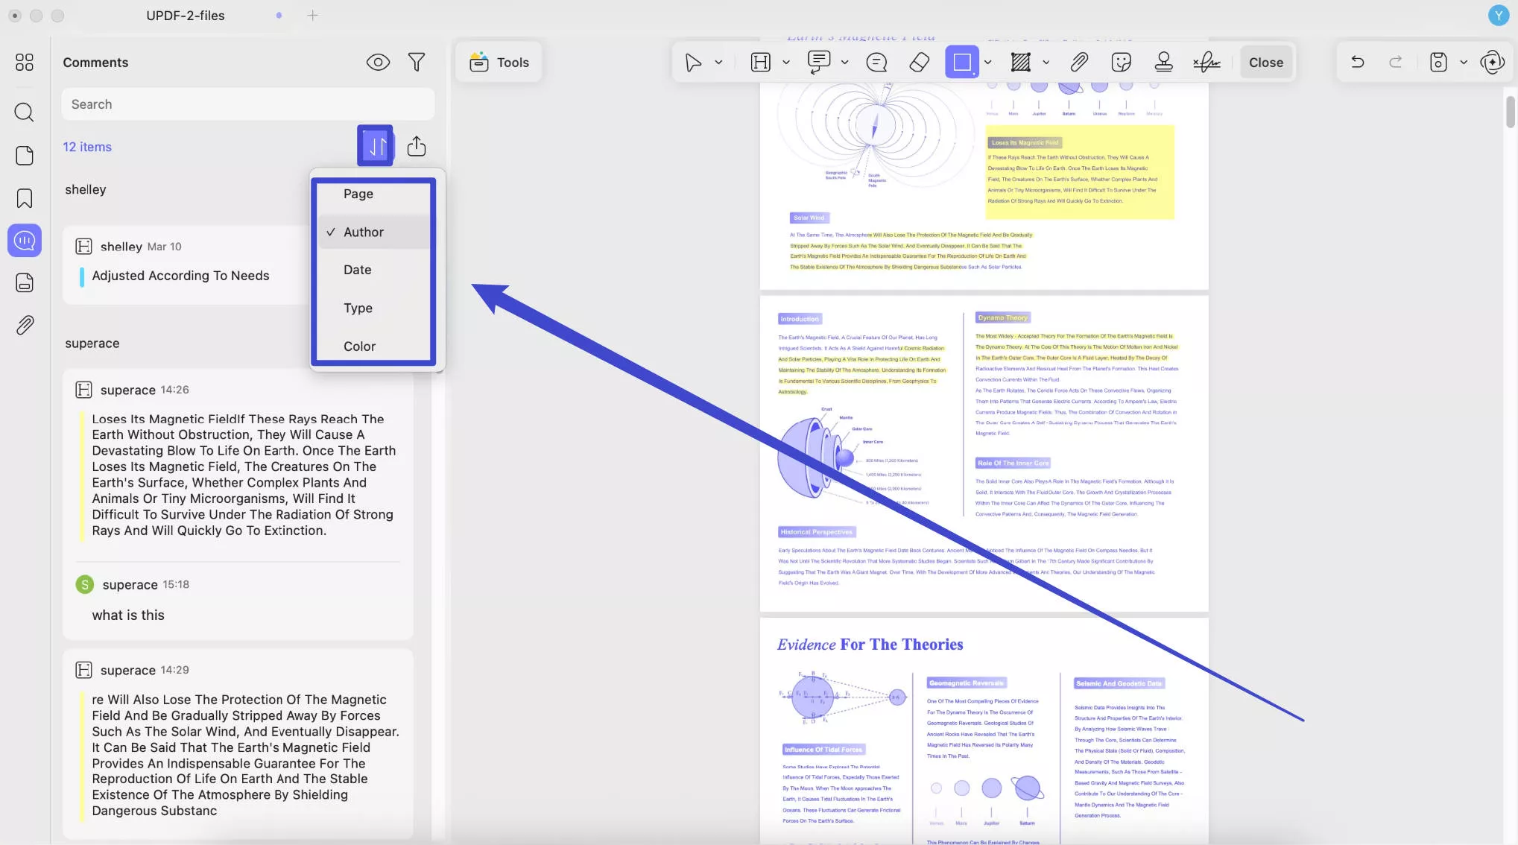The image size is (1518, 845).
Task: Export comments with share icon
Action: tap(417, 146)
